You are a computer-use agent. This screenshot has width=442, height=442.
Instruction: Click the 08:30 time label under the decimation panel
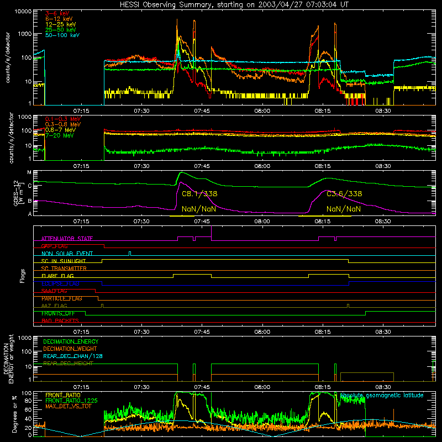point(383,387)
